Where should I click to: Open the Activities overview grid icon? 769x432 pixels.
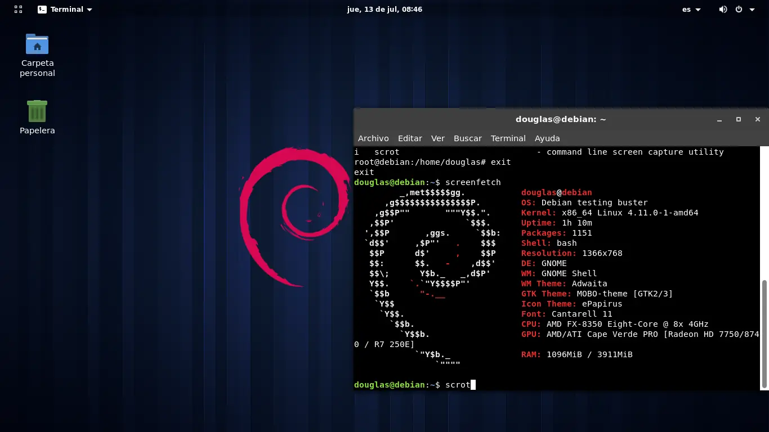(x=18, y=10)
